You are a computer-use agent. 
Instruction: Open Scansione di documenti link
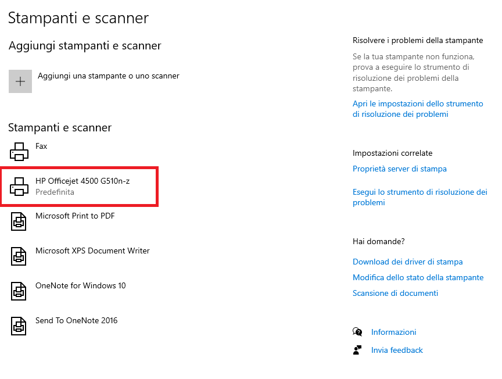click(x=395, y=293)
